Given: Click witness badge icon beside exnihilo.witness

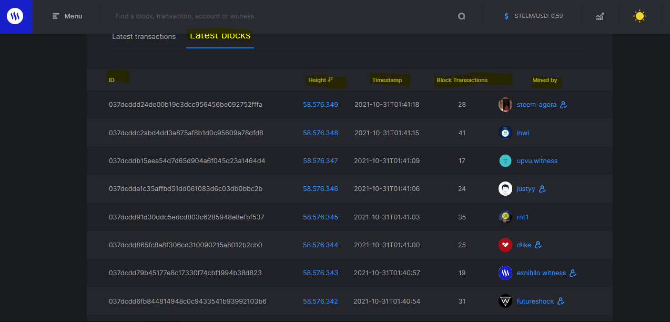Looking at the screenshot, I should [x=573, y=273].
